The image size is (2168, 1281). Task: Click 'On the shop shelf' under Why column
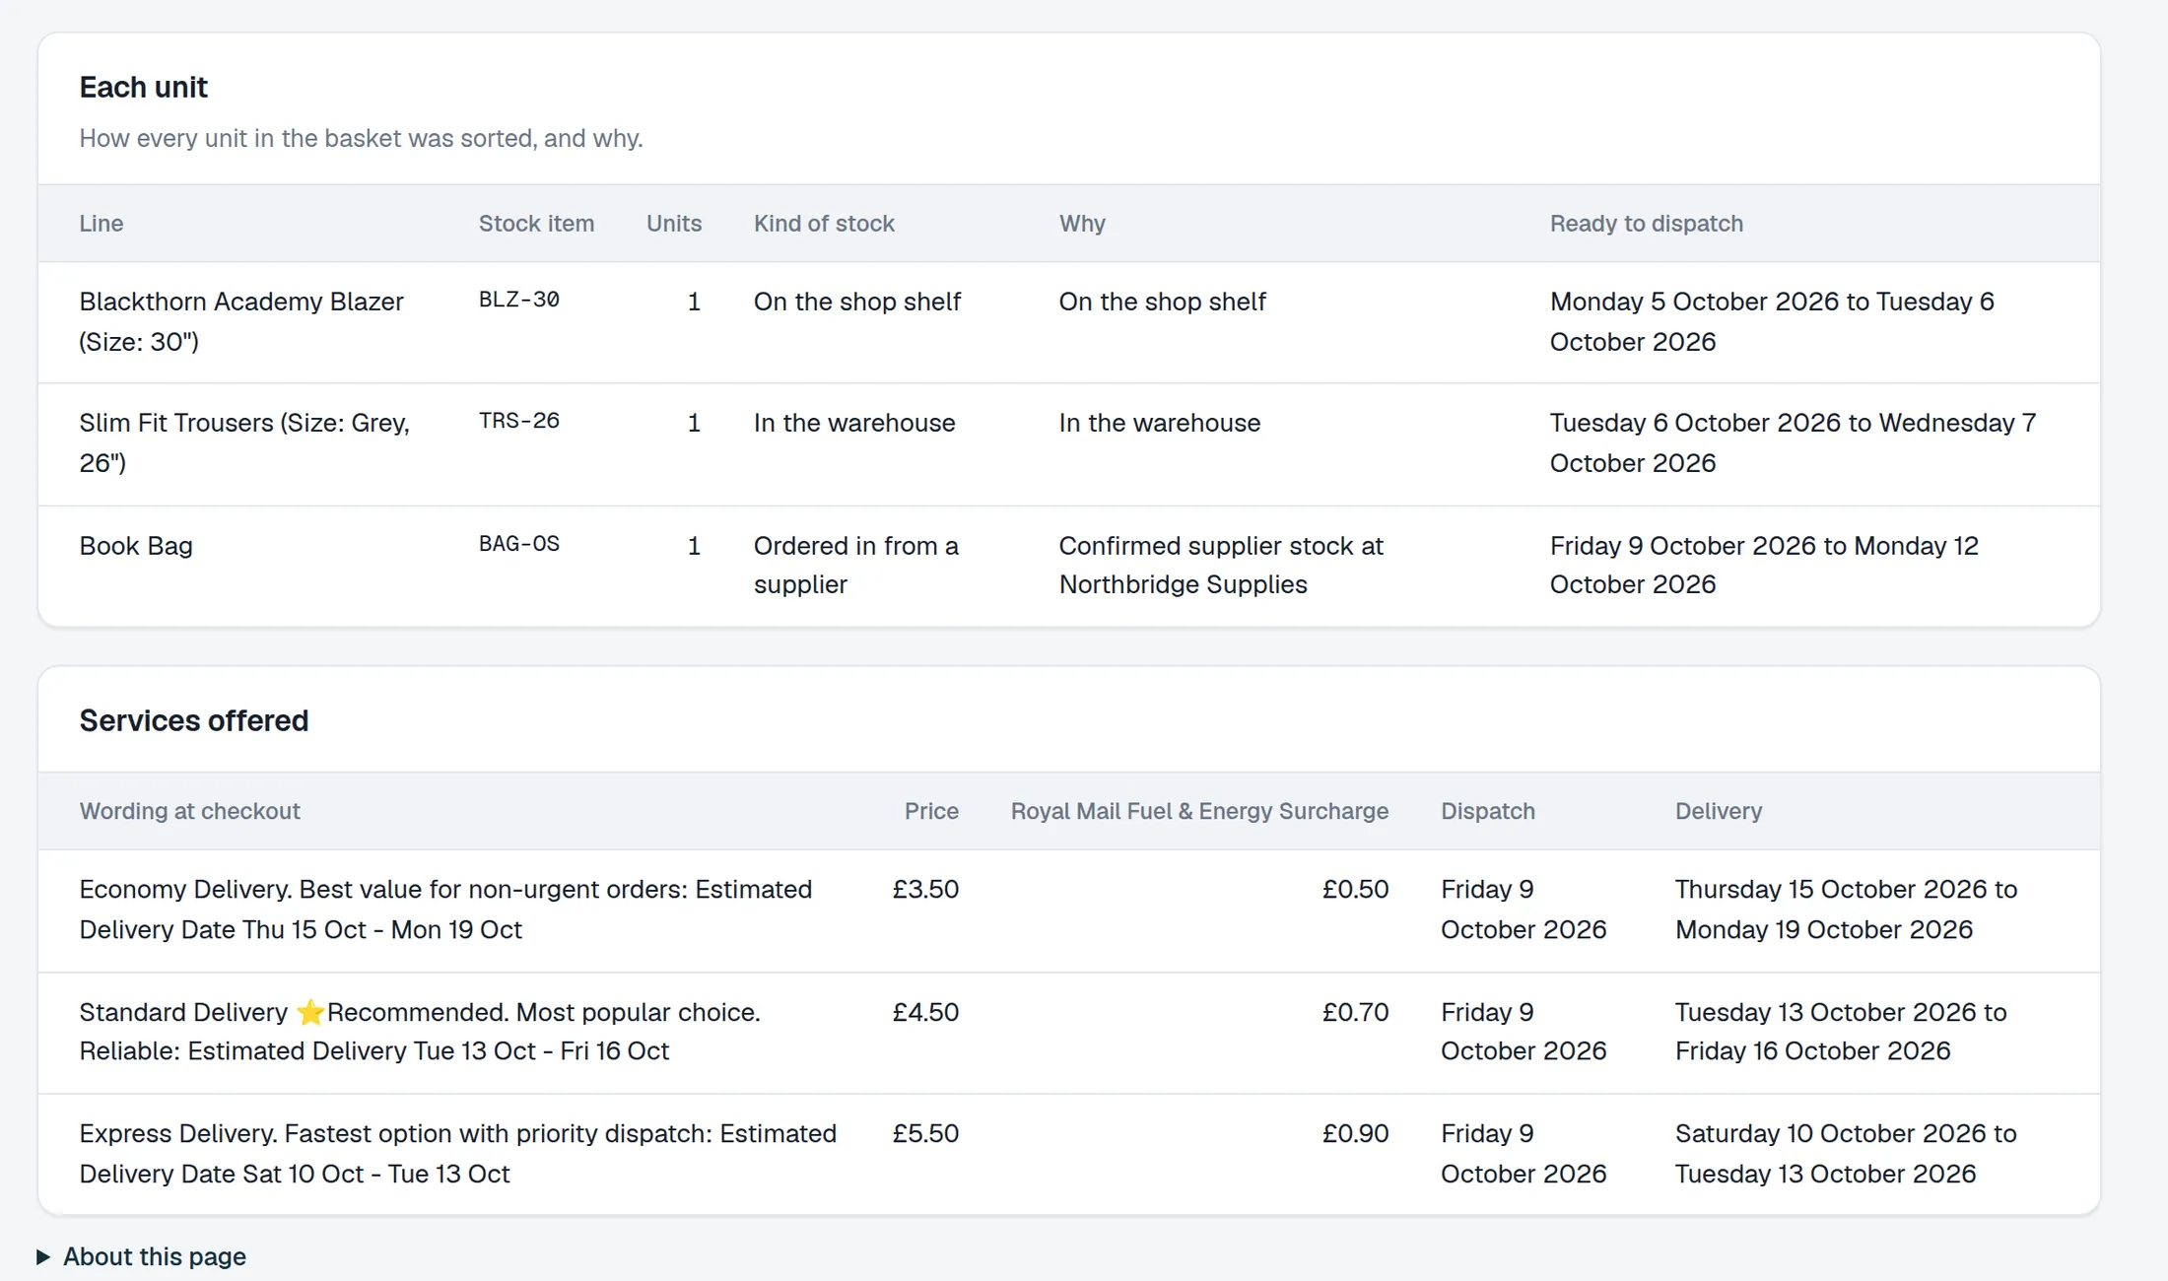click(1162, 302)
